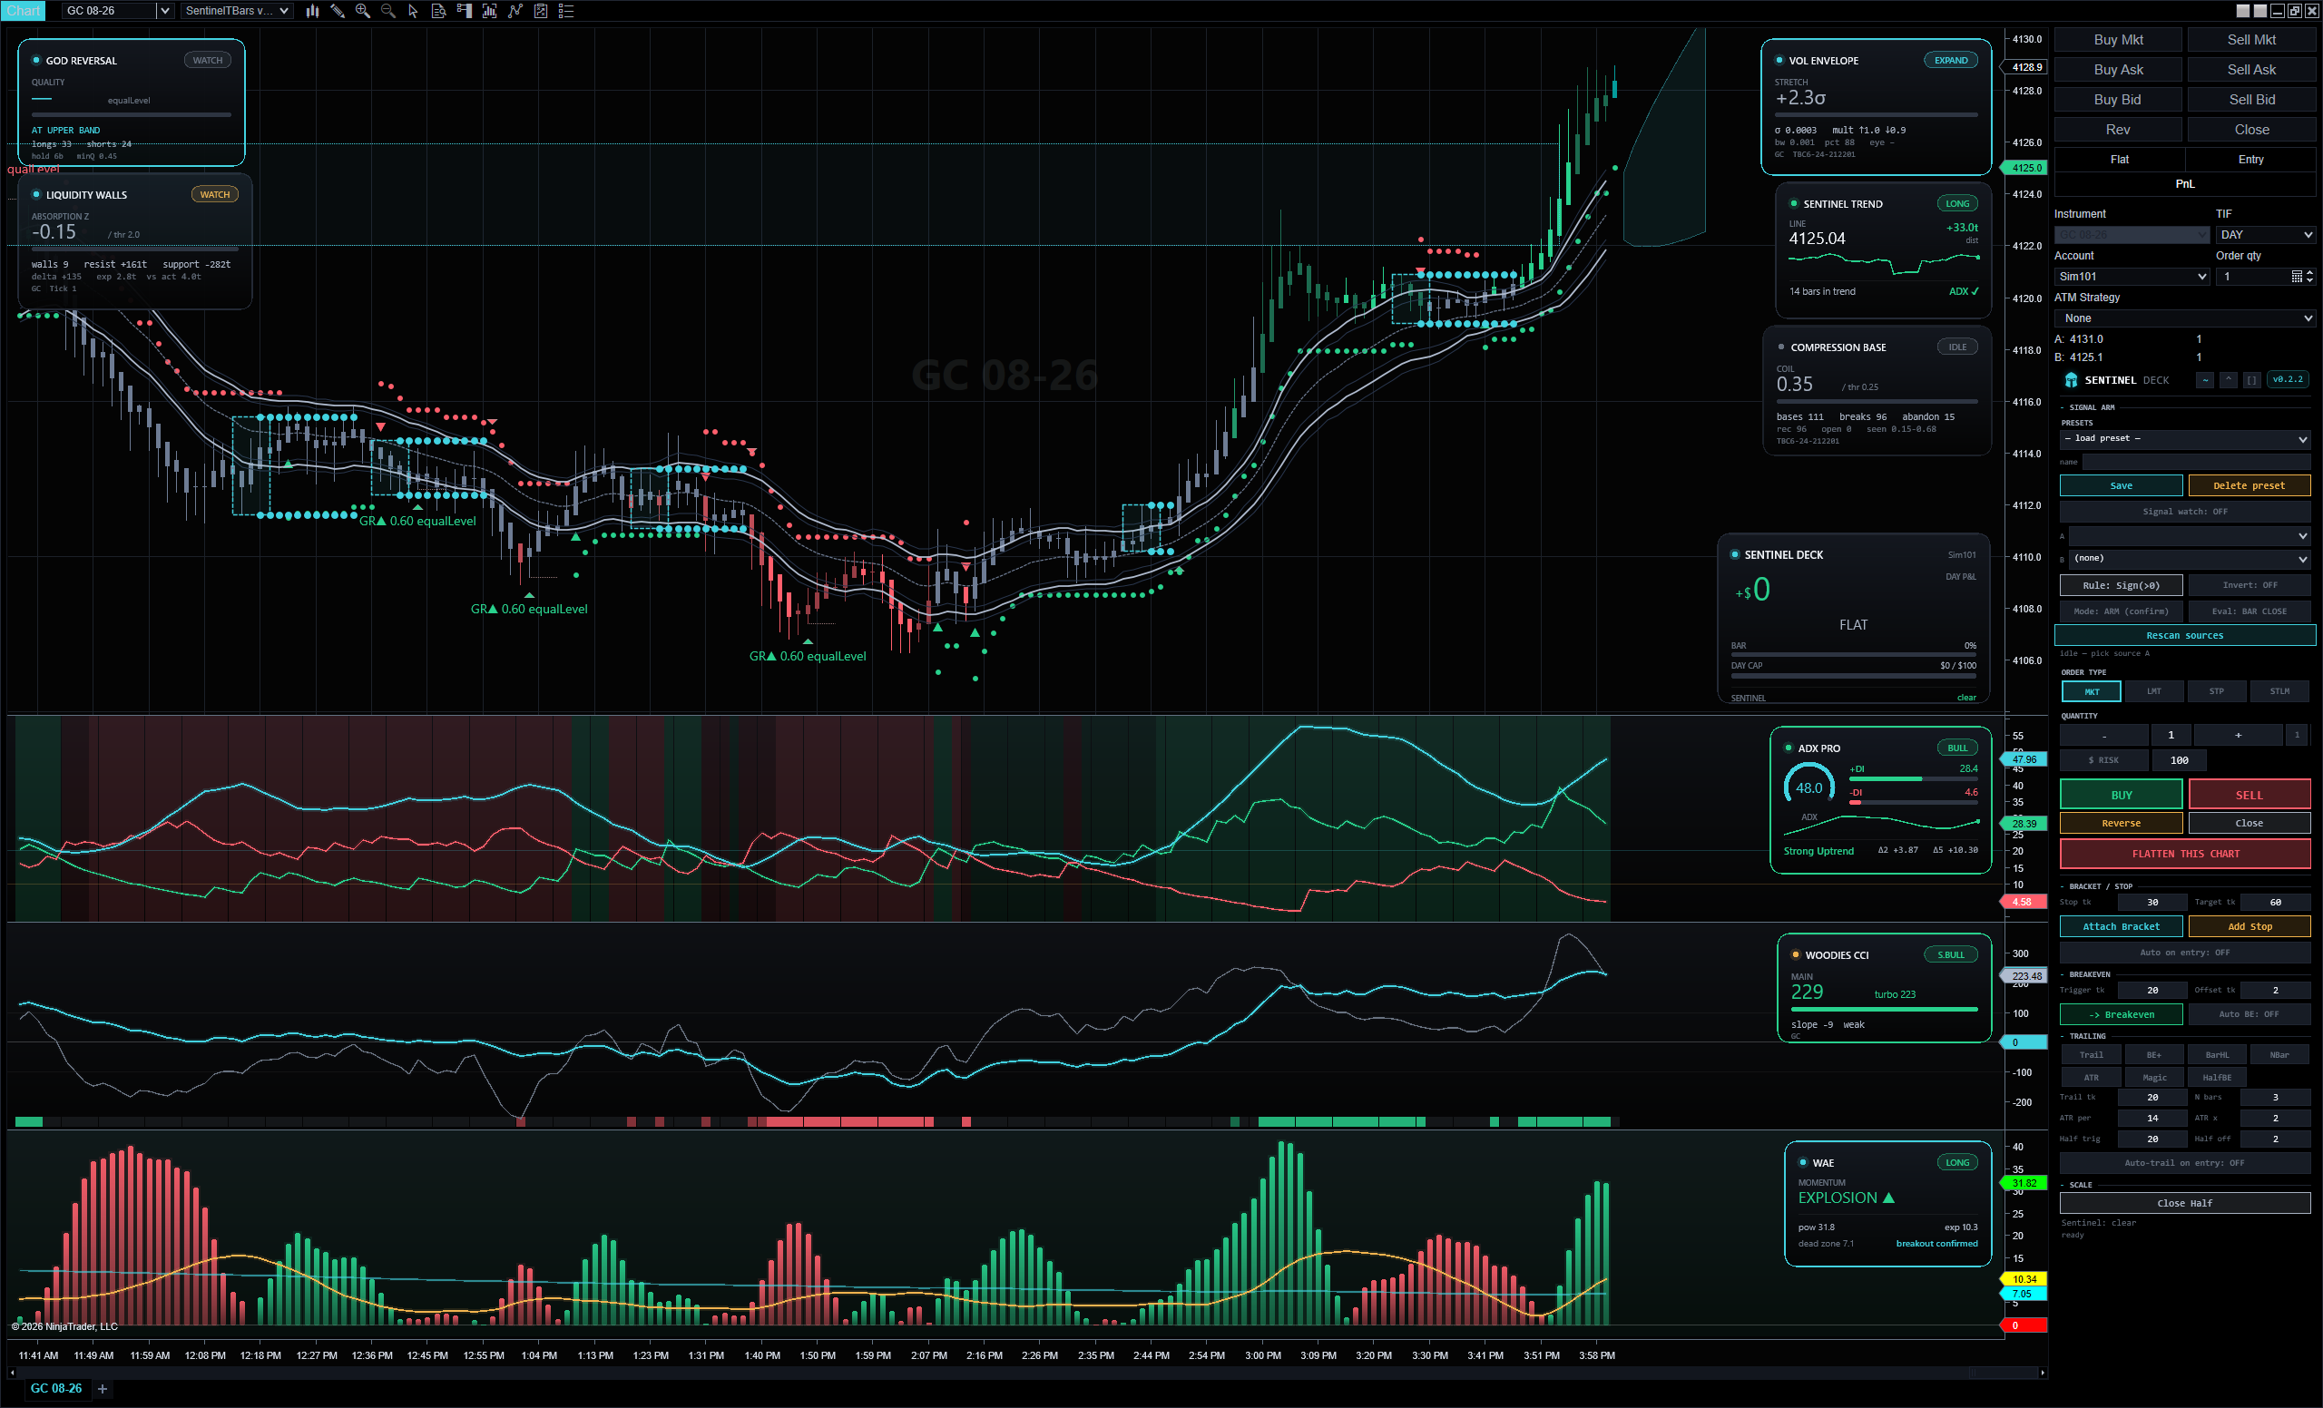Screen dimensions: 2323x1408
Task: Toggle Auto BE: OFF
Action: (2249, 1015)
